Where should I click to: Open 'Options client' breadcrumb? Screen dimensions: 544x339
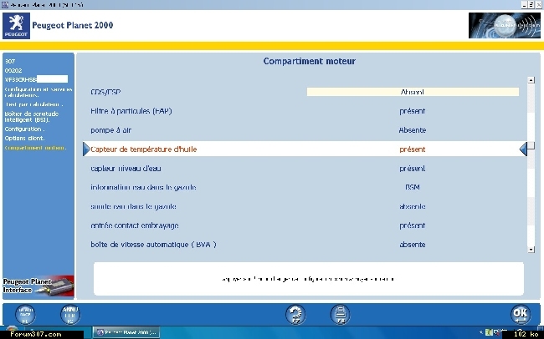[x=24, y=138]
